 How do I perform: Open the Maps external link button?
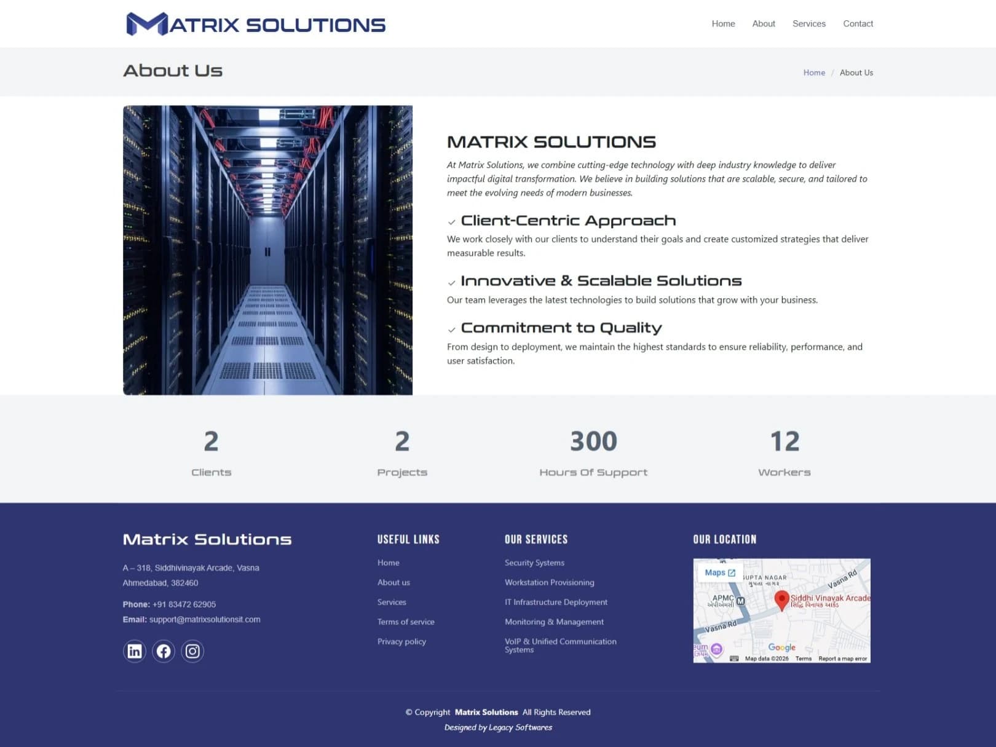coord(719,572)
